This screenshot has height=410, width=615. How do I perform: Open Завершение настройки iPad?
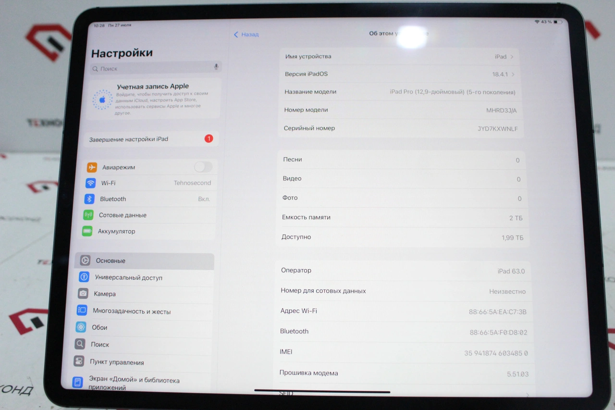pyautogui.click(x=151, y=139)
